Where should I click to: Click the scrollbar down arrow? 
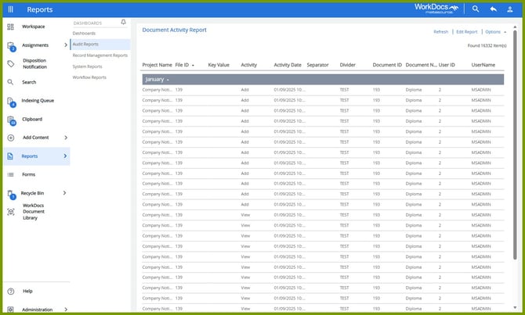tap(515, 308)
